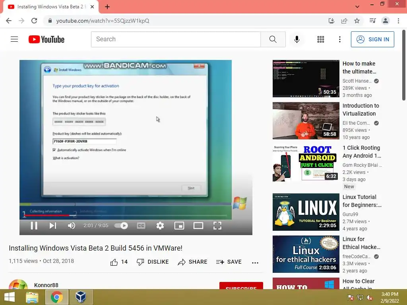
Task: Reload the current page
Action: (34, 21)
